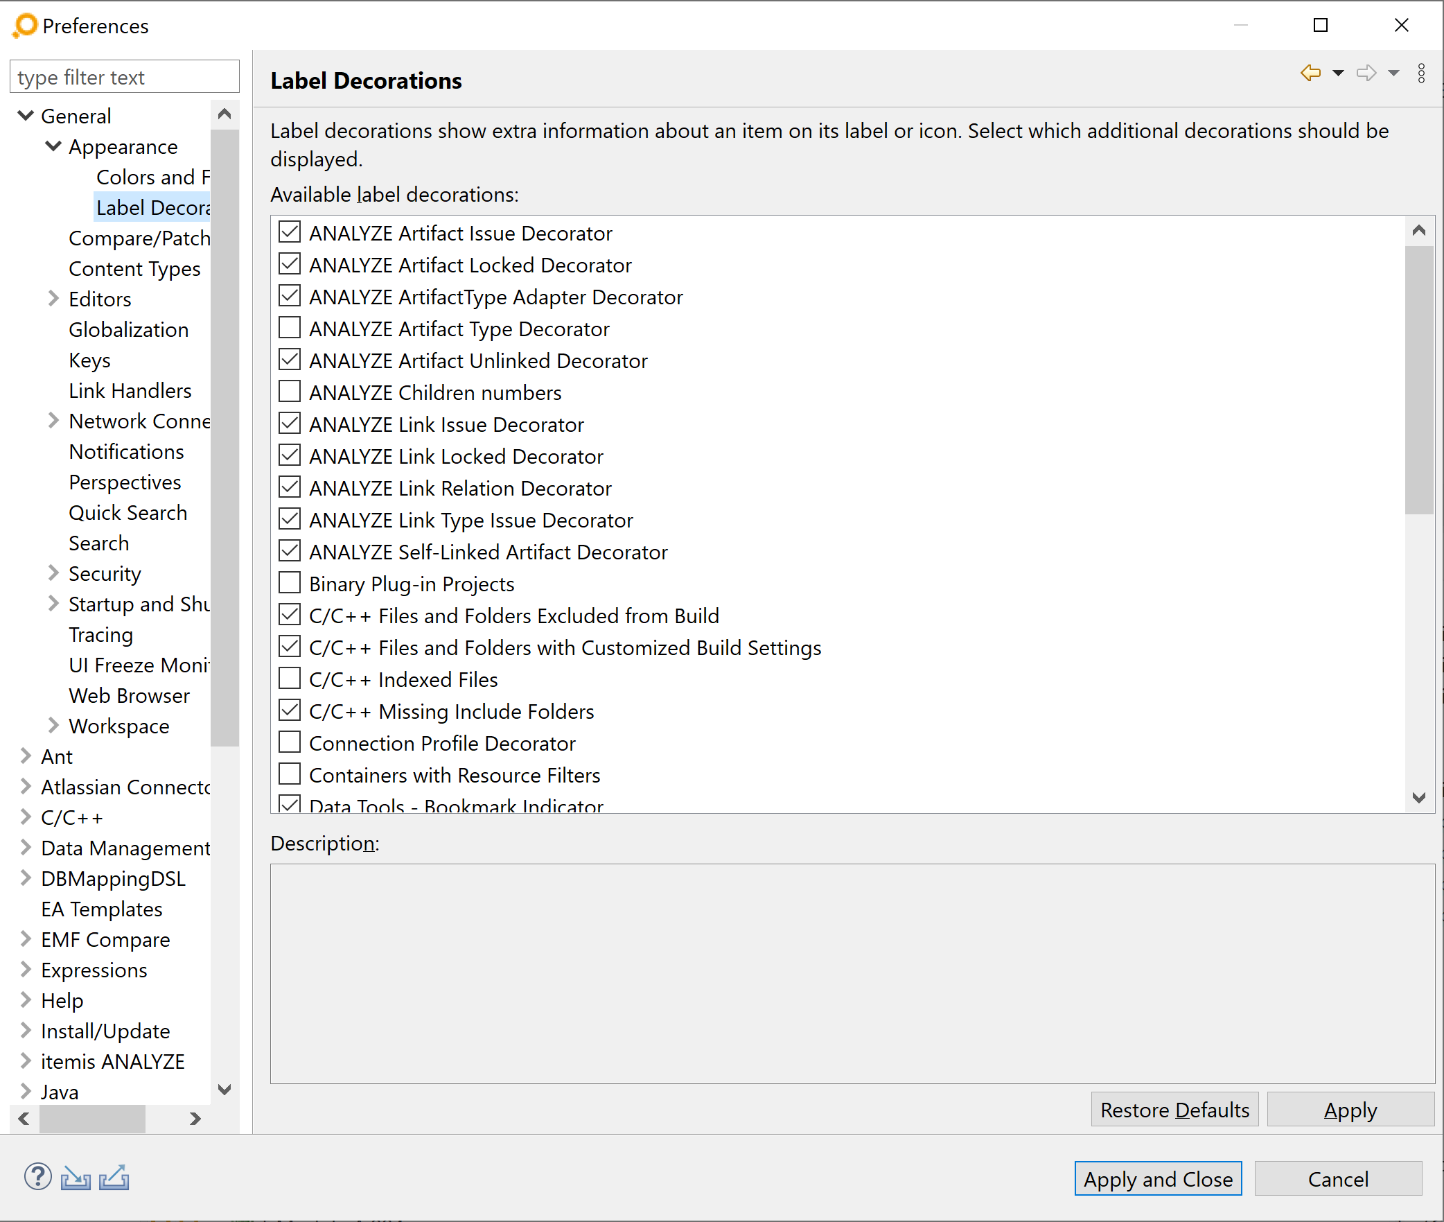
Task: Open EA Templates preferences page
Action: point(102,909)
